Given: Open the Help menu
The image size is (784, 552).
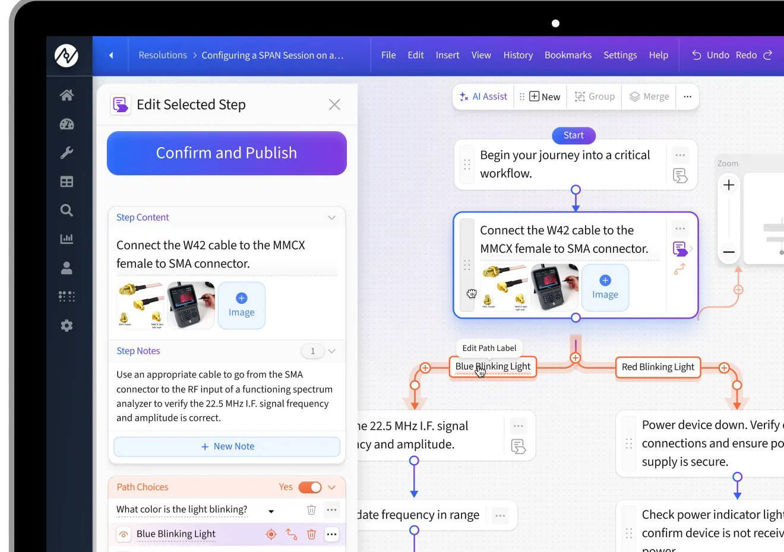Looking at the screenshot, I should (659, 55).
